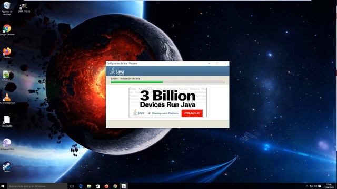Click the small Java logo in banner
337x189 pixels.
click(138, 113)
